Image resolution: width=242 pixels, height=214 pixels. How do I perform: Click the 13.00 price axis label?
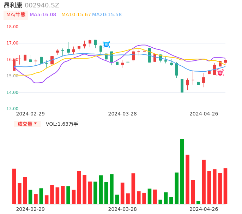pyautogui.click(x=12, y=109)
